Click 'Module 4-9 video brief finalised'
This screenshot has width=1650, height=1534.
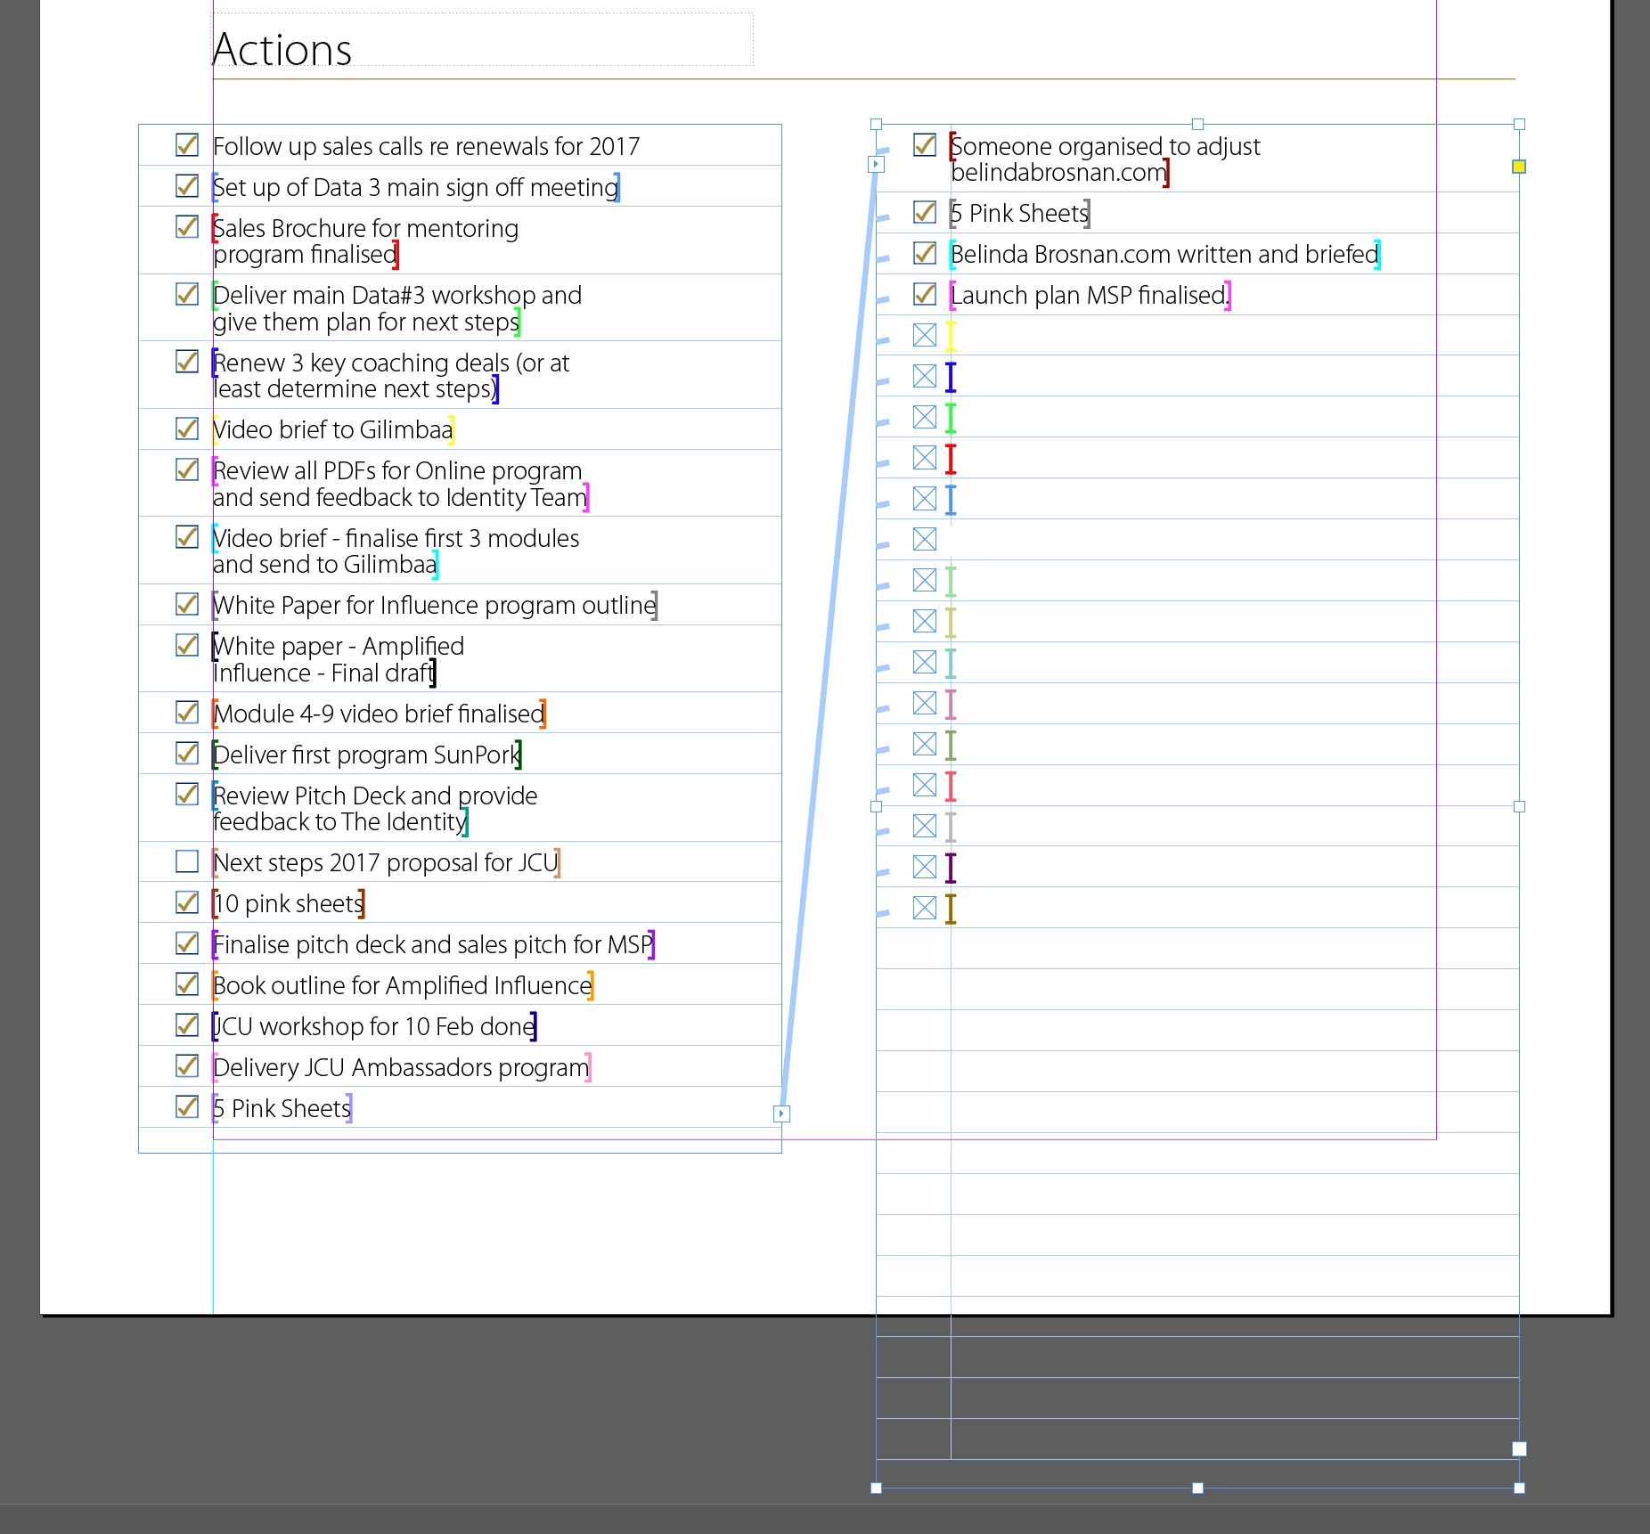click(379, 714)
